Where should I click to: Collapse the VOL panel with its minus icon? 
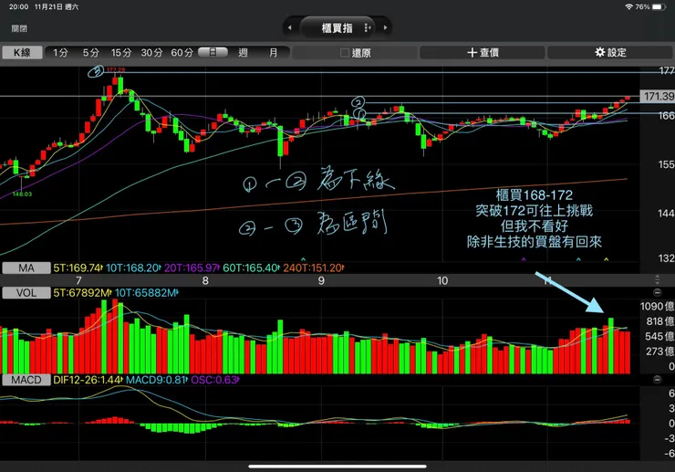(658, 293)
